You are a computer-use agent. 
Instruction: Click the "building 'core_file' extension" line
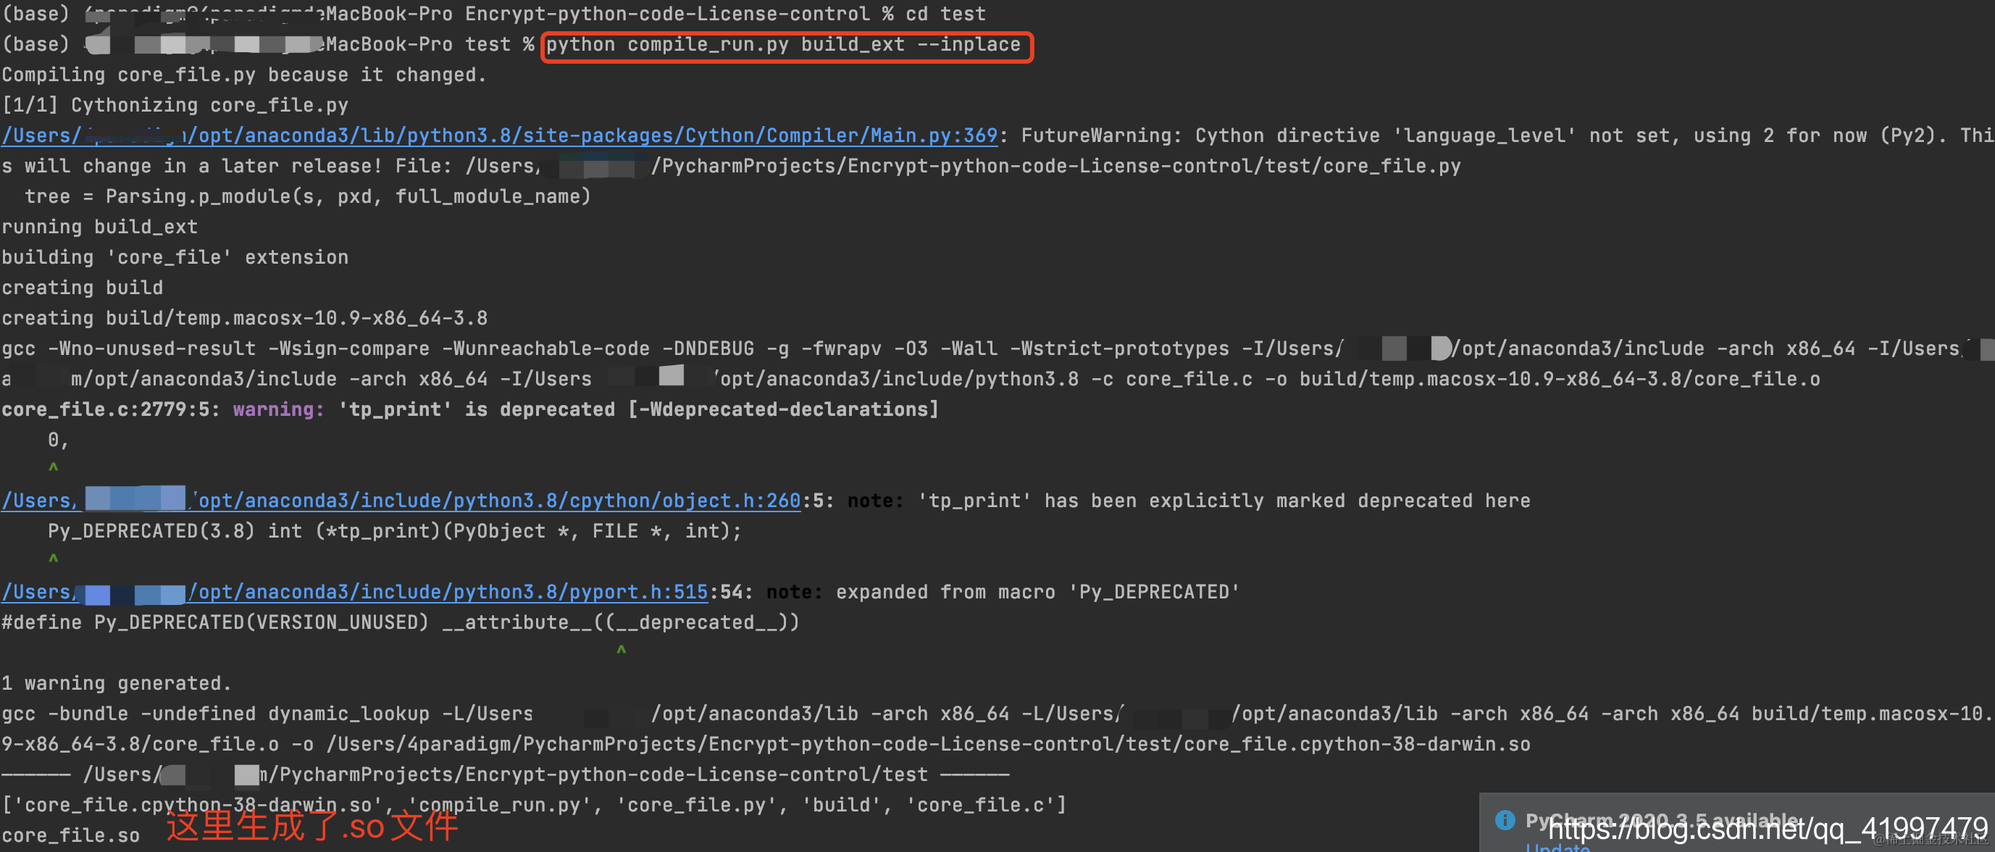175,257
